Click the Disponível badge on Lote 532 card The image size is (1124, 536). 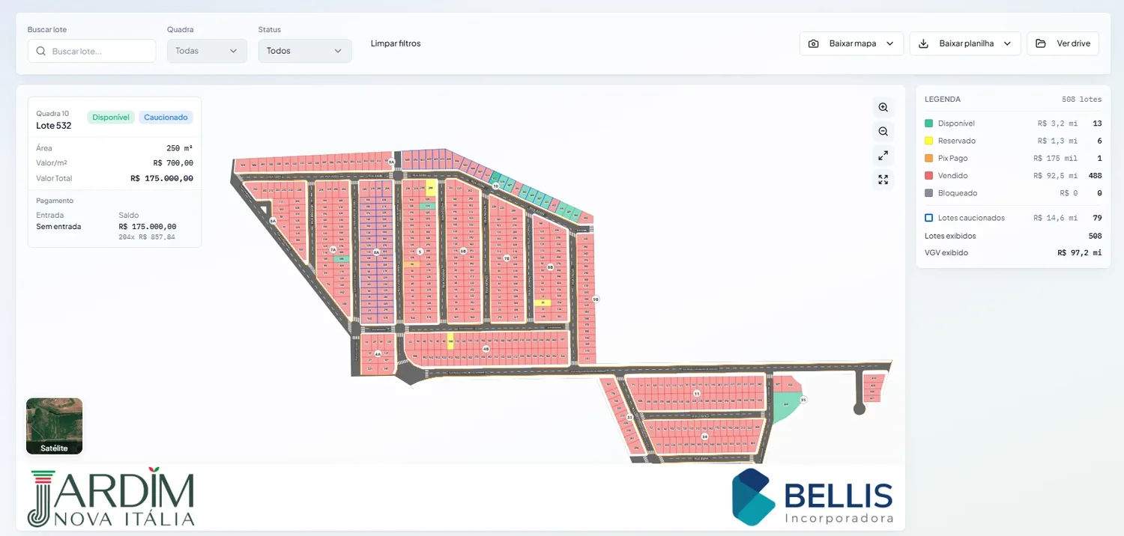pyautogui.click(x=111, y=118)
